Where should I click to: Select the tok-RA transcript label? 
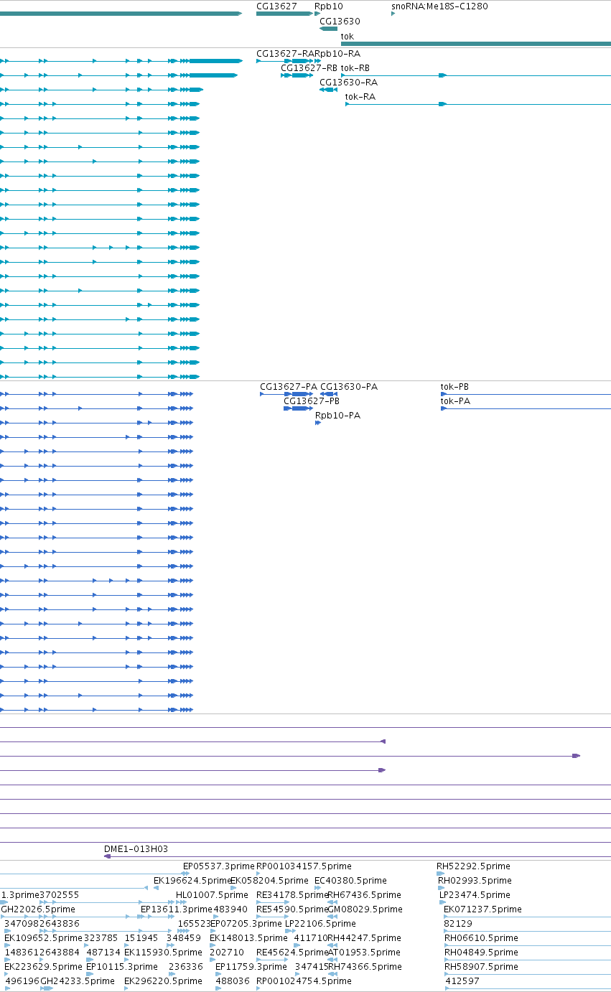[360, 96]
